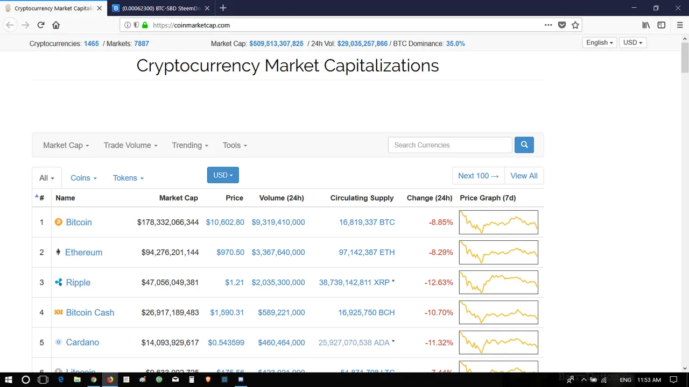689x387 pixels.
Task: Click the Ethereum coin logo
Action: click(x=58, y=252)
